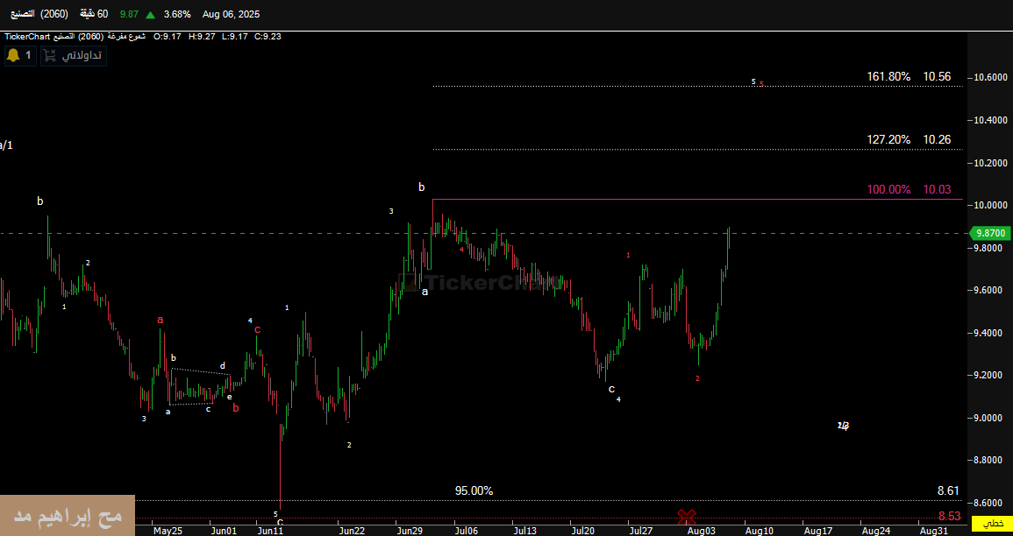Image resolution: width=1013 pixels, height=536 pixels.
Task: Select the 95.00% retracement label
Action: [474, 490]
